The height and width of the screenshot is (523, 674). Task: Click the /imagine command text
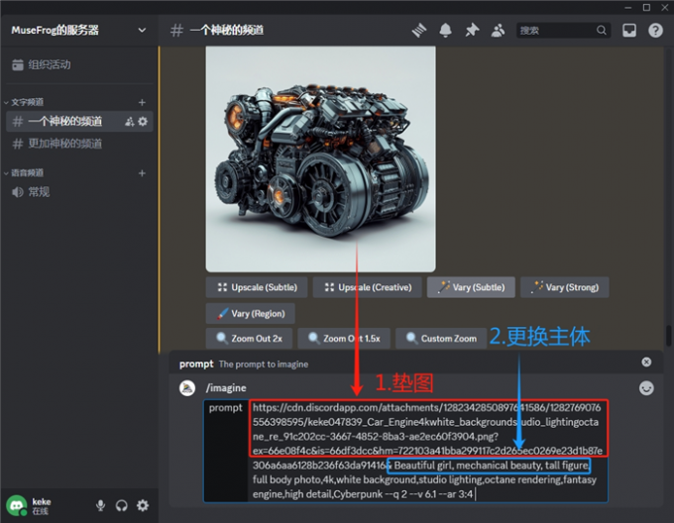pos(226,388)
